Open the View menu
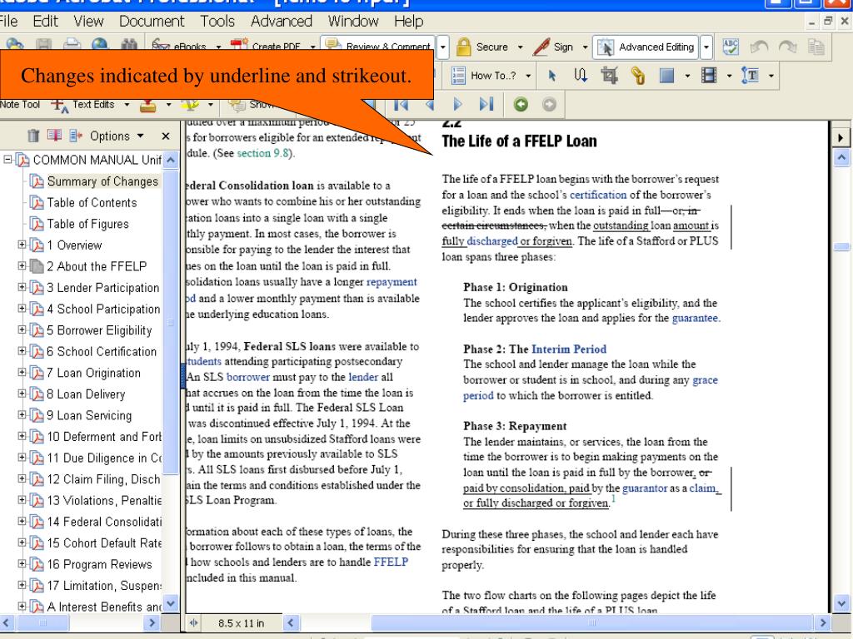 88,21
